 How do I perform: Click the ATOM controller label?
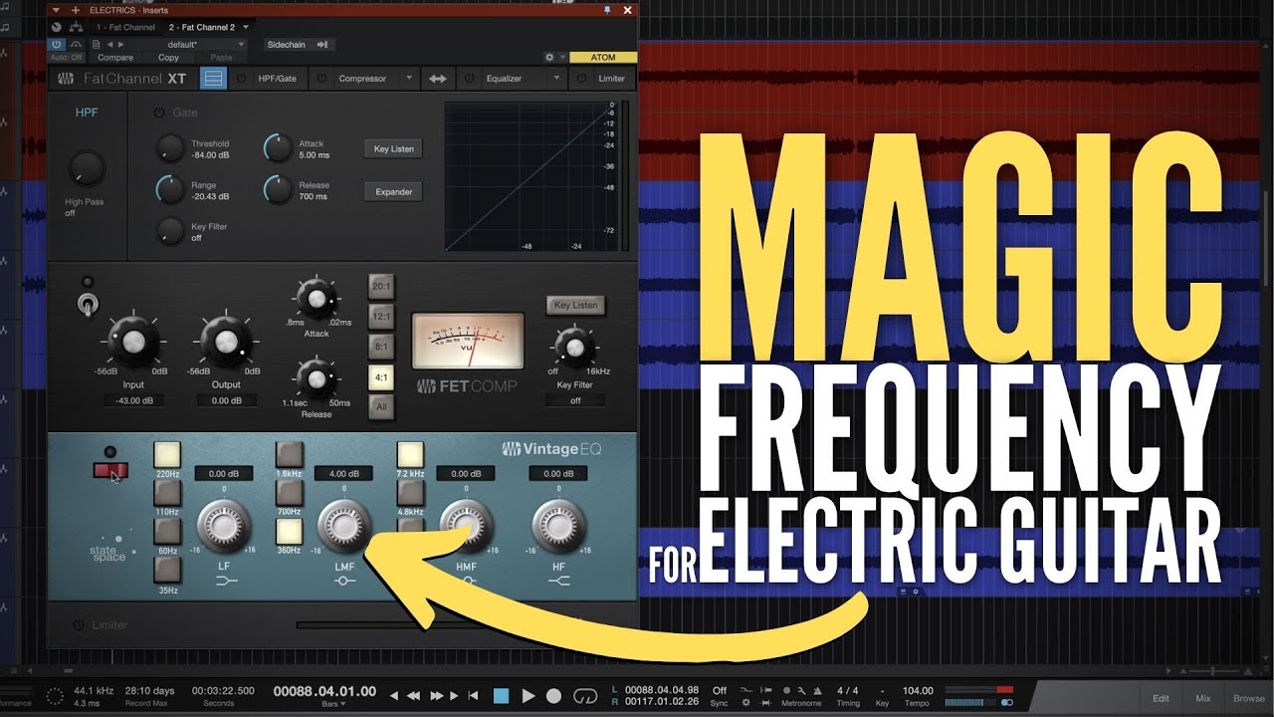603,58
